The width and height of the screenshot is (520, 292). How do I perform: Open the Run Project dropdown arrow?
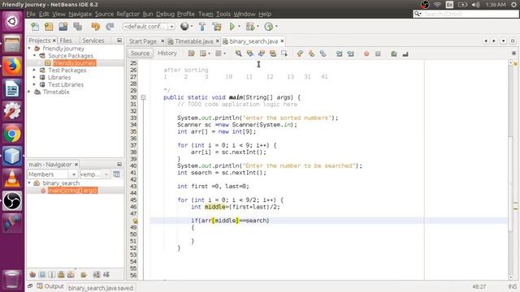click(x=239, y=27)
